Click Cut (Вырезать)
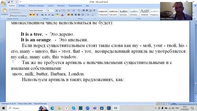Image resolution: width=197 pixels, height=111 pixels. point(14,10)
